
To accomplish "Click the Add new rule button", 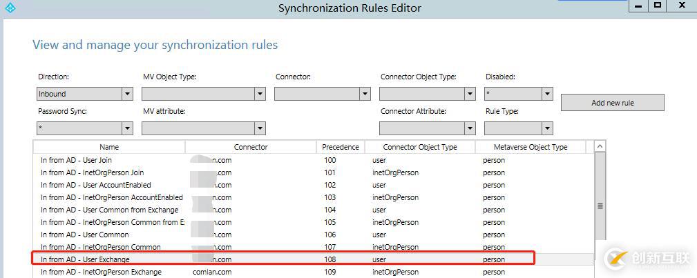I will click(x=612, y=103).
